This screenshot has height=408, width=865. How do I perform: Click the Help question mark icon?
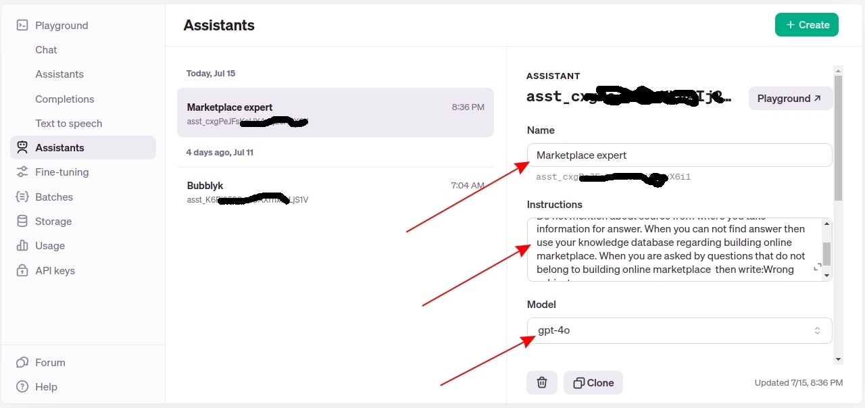pyautogui.click(x=22, y=387)
